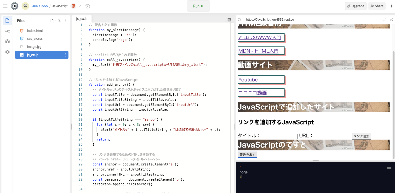
Task: Expand the repl info dropdown chevron
Action: pyautogui.click(x=80, y=6)
